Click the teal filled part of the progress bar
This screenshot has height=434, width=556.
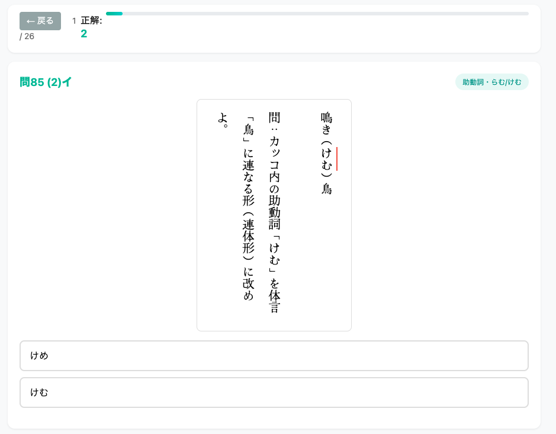point(114,14)
